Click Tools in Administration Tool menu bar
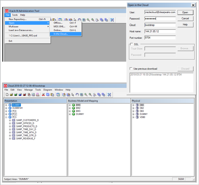 click(x=15, y=15)
